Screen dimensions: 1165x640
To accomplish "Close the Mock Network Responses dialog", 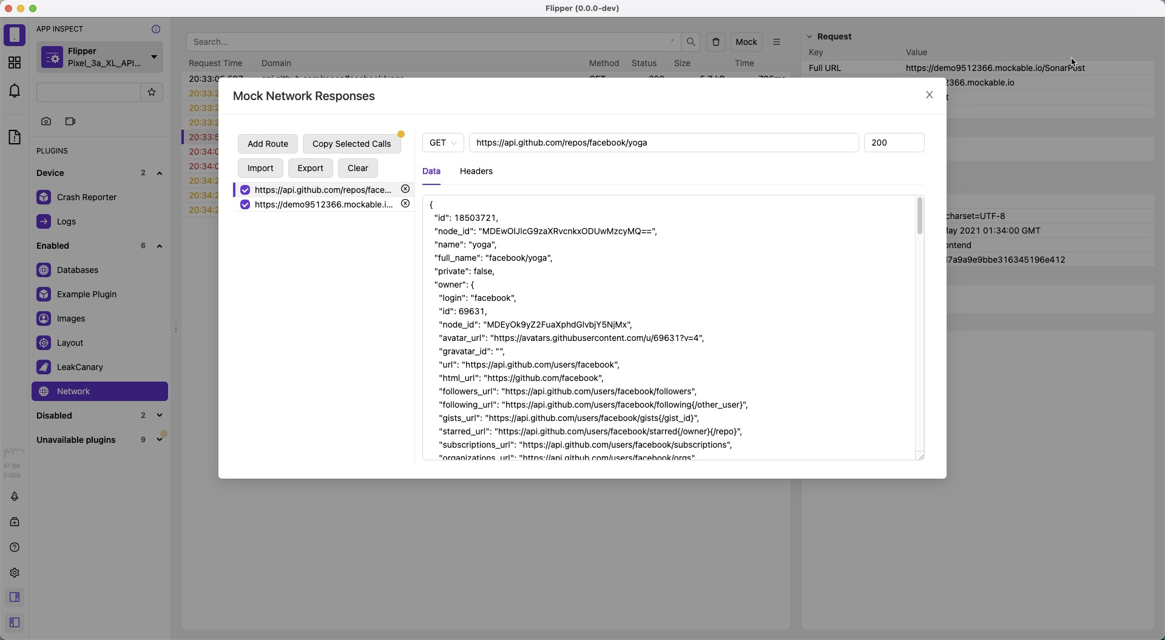I will (x=929, y=95).
